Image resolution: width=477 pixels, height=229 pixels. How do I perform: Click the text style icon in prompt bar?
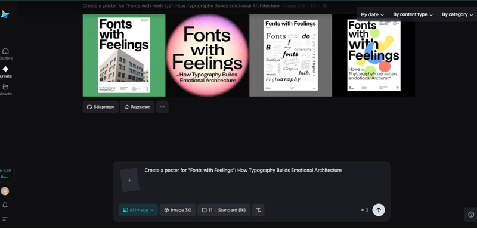(258, 210)
